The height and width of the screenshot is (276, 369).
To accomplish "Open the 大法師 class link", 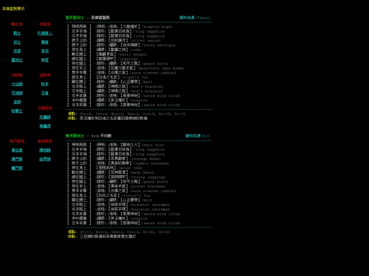I will [17, 84].
